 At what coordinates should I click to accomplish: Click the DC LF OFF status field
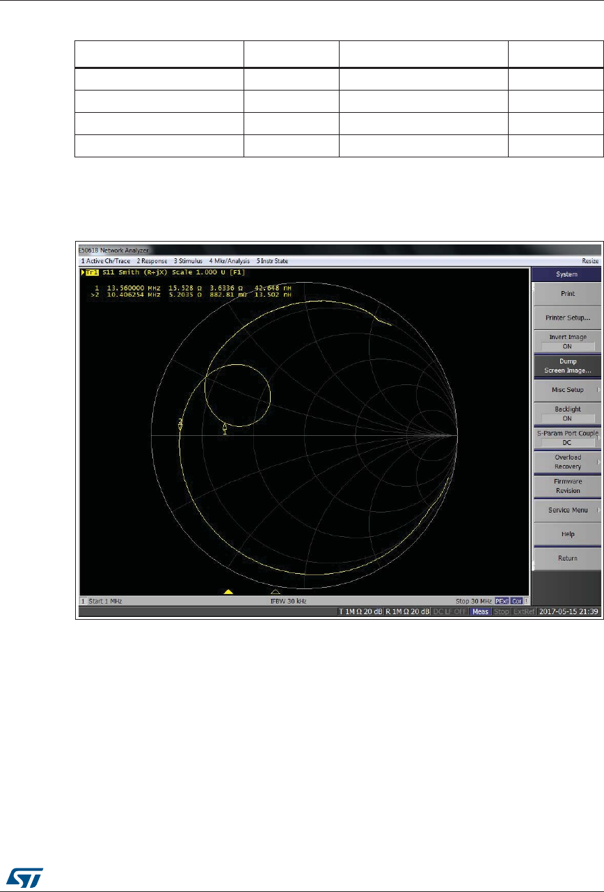[x=450, y=611]
